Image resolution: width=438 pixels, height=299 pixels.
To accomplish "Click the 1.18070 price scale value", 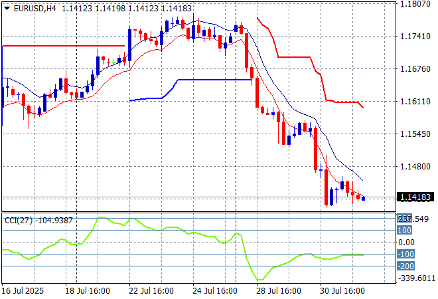I will click(415, 3).
